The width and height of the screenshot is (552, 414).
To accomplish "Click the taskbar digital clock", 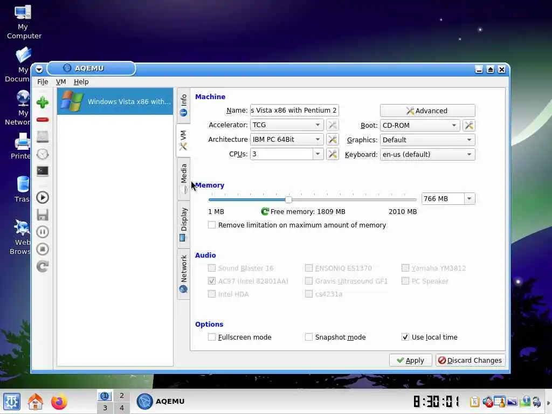I will [437, 401].
